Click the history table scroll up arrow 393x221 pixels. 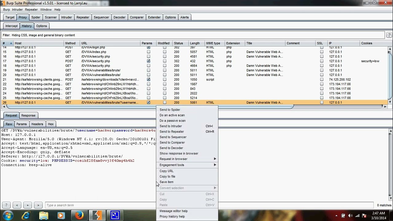(x=390, y=48)
